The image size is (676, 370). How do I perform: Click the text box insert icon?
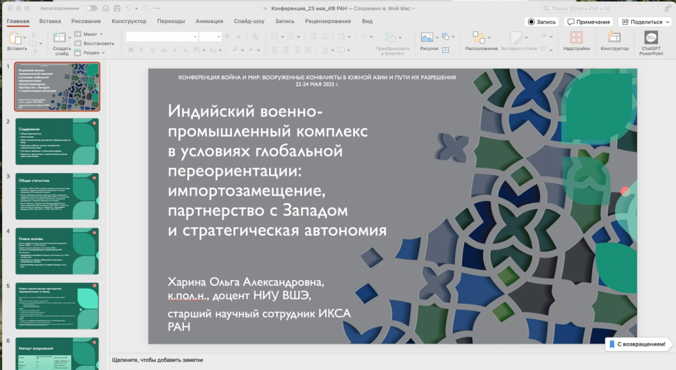(x=445, y=50)
